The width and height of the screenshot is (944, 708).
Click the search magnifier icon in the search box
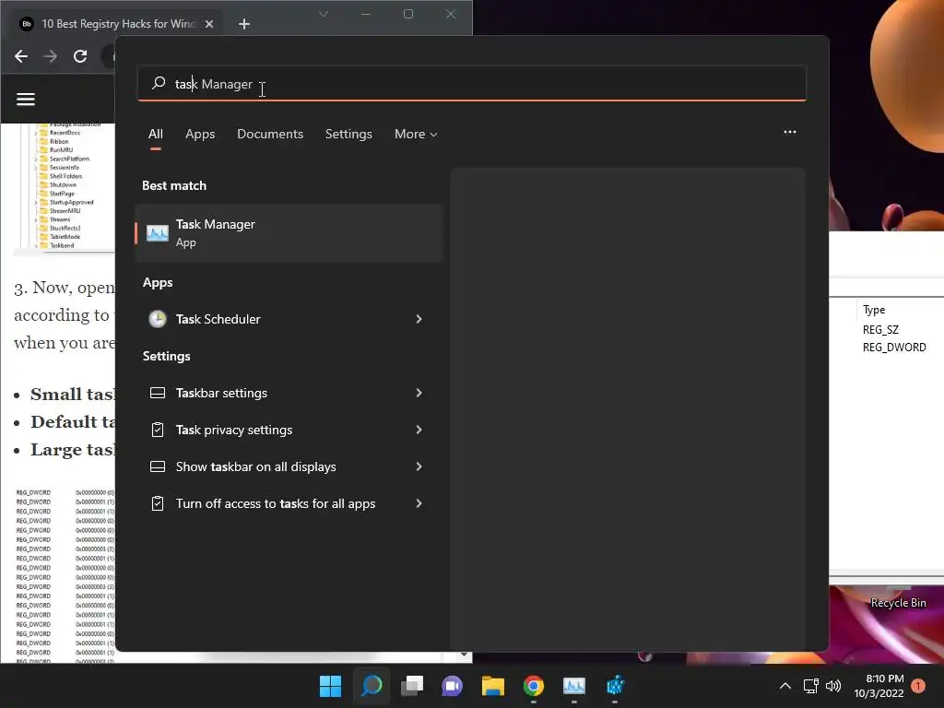pyautogui.click(x=159, y=83)
